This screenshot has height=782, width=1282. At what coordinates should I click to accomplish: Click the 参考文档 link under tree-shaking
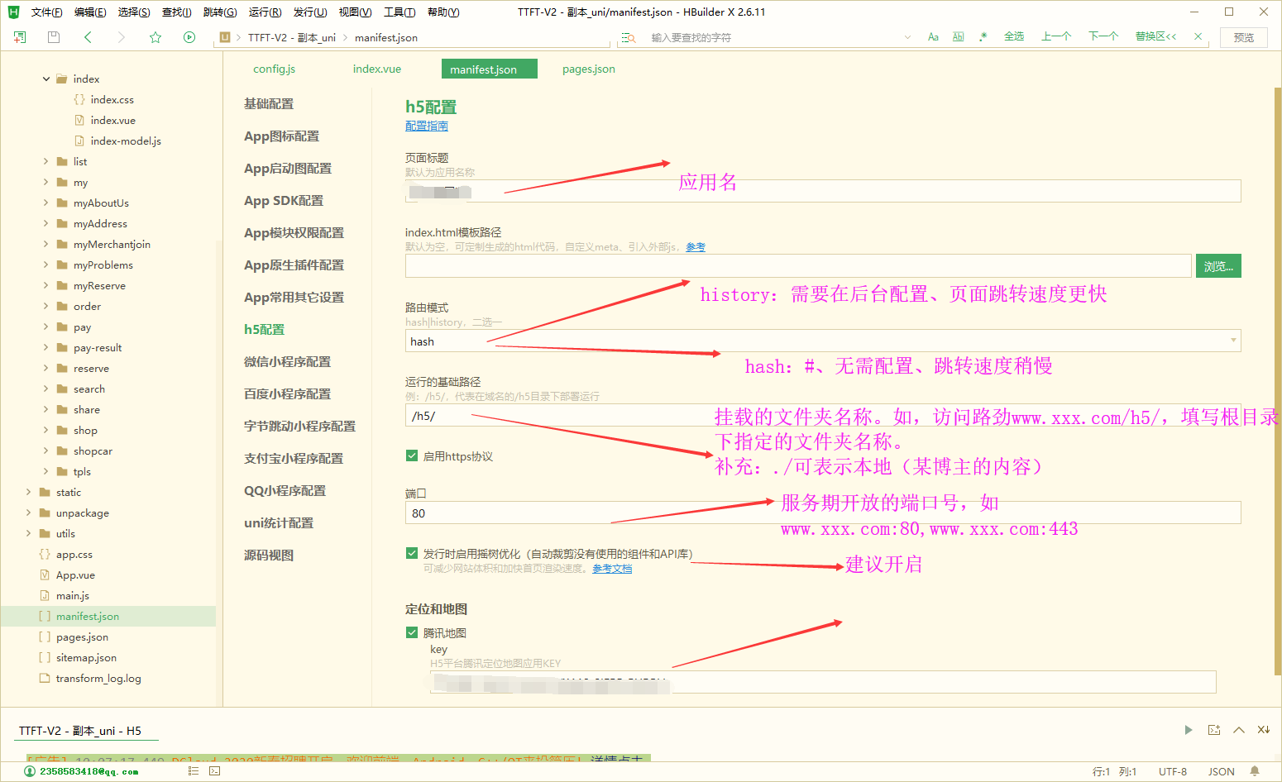click(612, 569)
